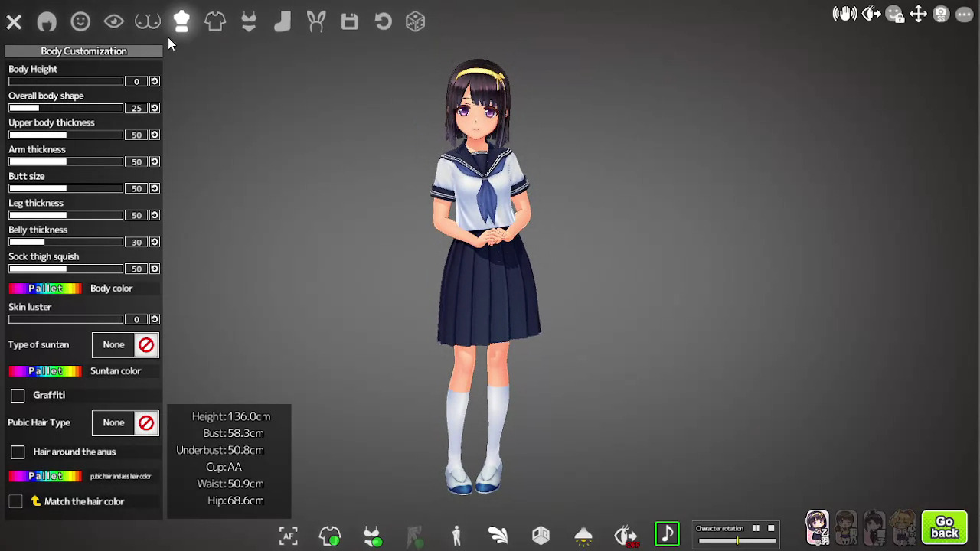Select the fourth greyed character thumbnail

pos(903,527)
